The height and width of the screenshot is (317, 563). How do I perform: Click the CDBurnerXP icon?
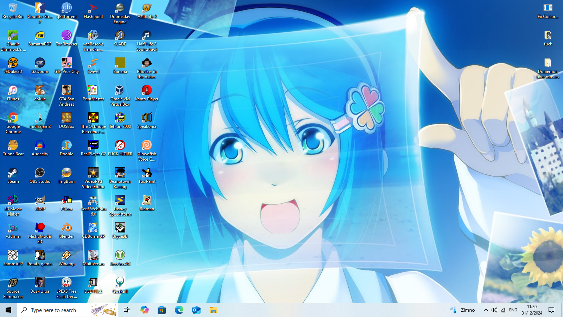click(x=93, y=231)
